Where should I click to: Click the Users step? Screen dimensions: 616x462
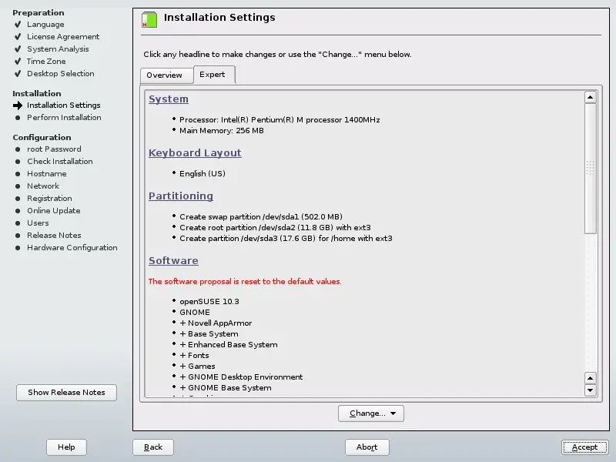tap(38, 223)
